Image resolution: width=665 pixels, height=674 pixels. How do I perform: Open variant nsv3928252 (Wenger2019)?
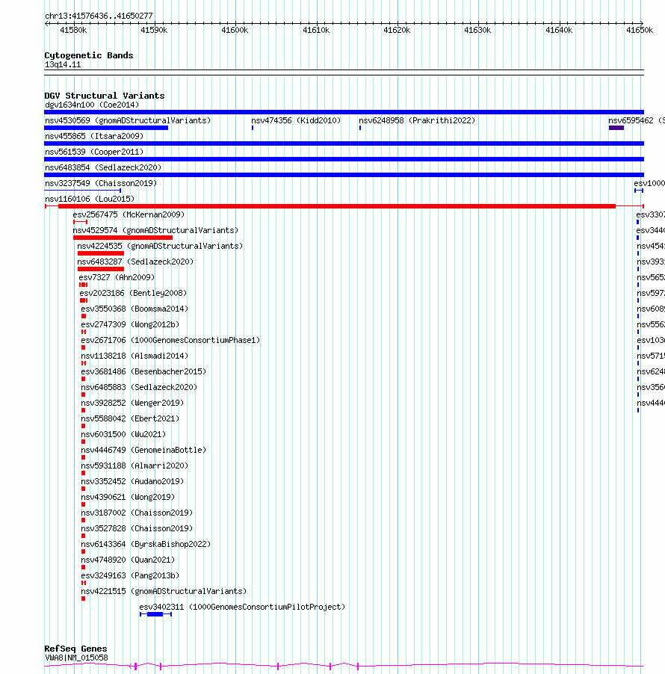click(x=132, y=403)
